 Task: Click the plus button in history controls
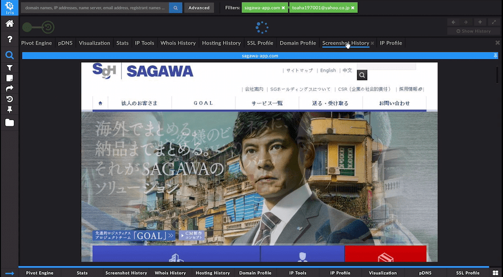480,22
